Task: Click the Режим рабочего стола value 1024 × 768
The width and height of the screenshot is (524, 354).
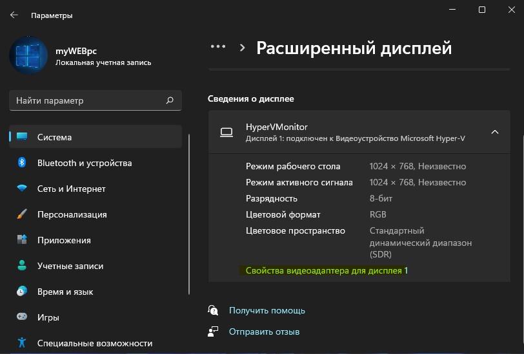Action: tap(418, 166)
